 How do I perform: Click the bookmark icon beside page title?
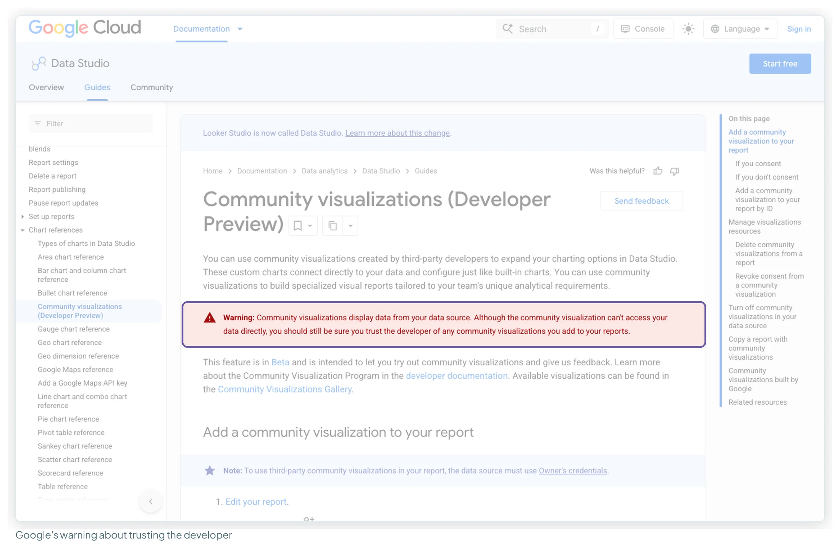(x=298, y=226)
